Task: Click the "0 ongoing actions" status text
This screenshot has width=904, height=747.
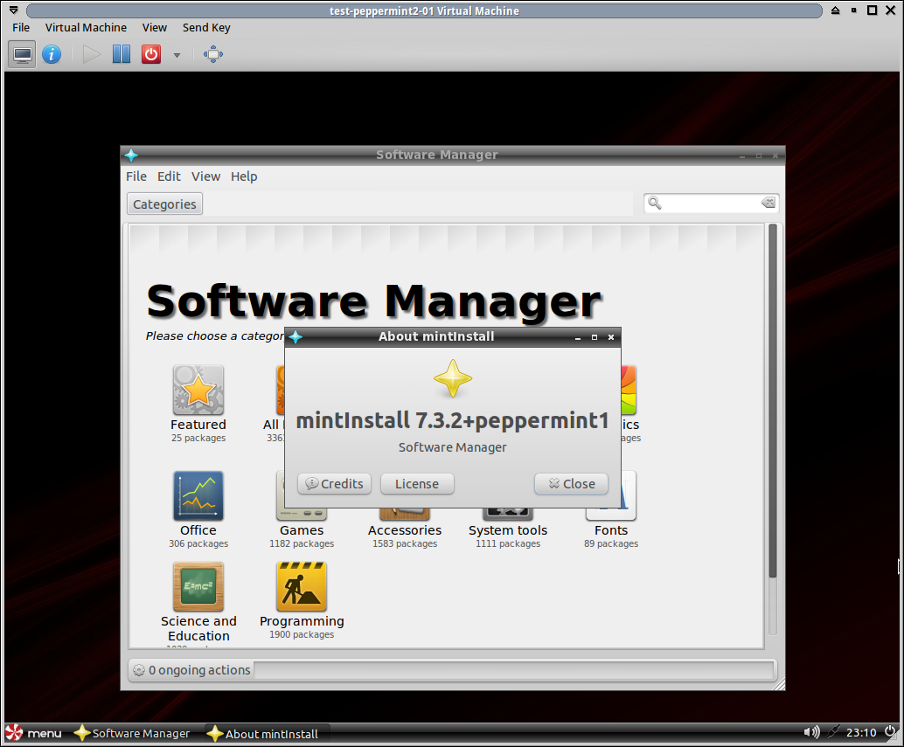Action: [x=199, y=670]
